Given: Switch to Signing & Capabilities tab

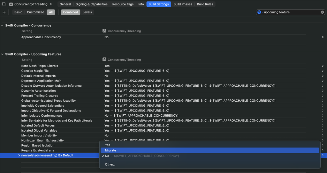Looking at the screenshot, I should 91,4.
